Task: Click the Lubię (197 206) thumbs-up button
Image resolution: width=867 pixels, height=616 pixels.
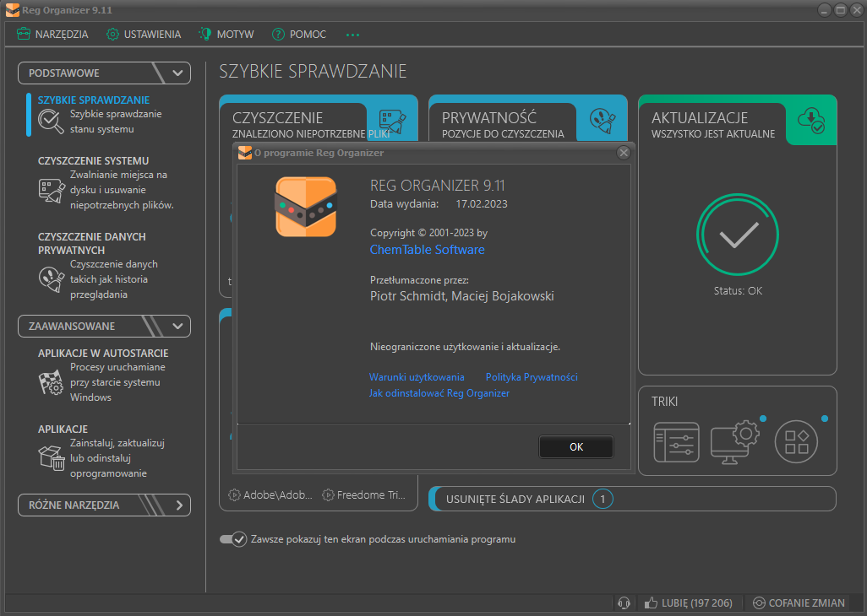Action: click(x=689, y=602)
